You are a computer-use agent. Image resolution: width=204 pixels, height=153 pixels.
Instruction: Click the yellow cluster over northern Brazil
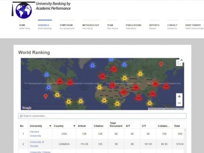point(81,101)
